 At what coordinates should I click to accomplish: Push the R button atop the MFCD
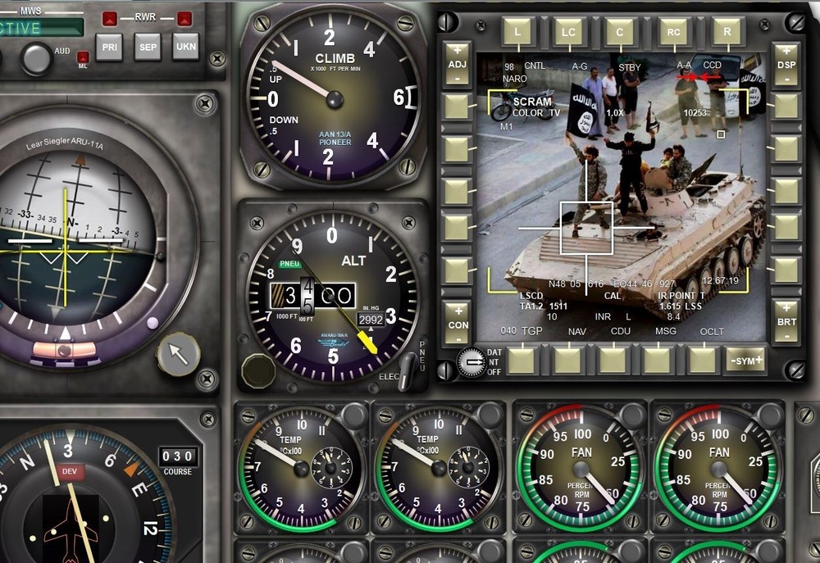click(727, 31)
